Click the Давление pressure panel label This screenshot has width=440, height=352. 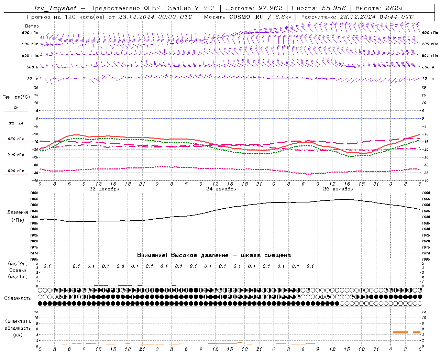[18, 212]
